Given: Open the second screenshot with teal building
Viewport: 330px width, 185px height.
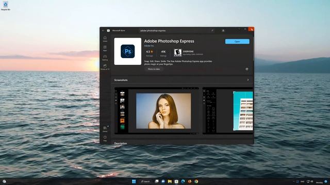Looking at the screenshot, I should 228,110.
